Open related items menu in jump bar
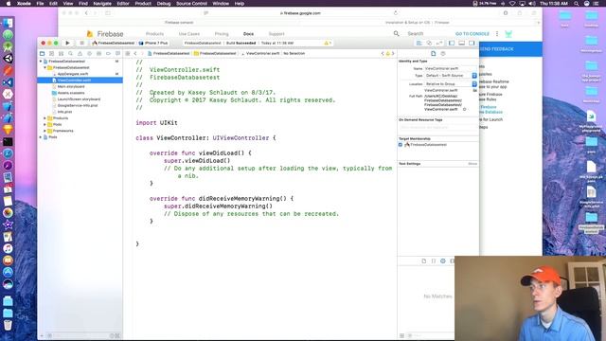Screen dimensions: 606x341 coord(128,53)
